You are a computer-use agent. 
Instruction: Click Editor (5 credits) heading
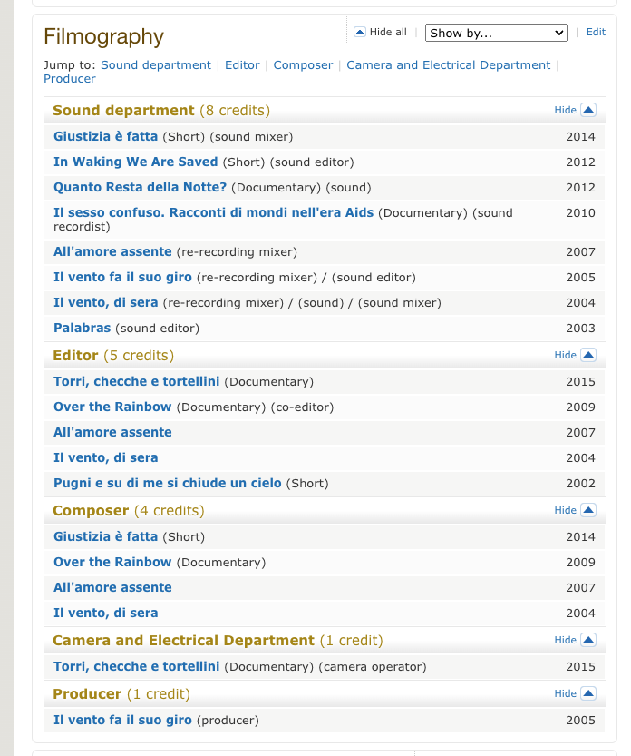pos(113,356)
